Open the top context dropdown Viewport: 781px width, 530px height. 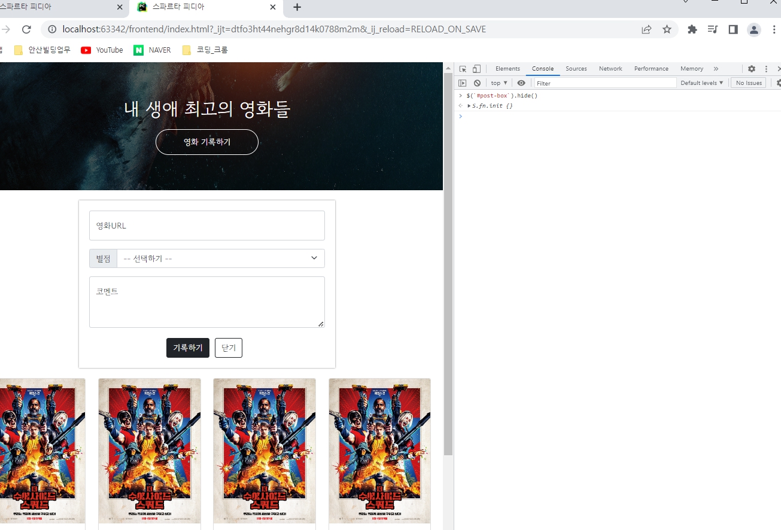click(x=499, y=83)
